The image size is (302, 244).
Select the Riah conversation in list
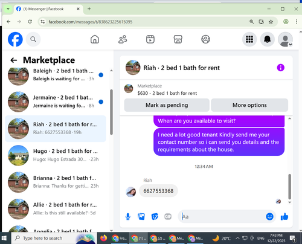[56, 129]
